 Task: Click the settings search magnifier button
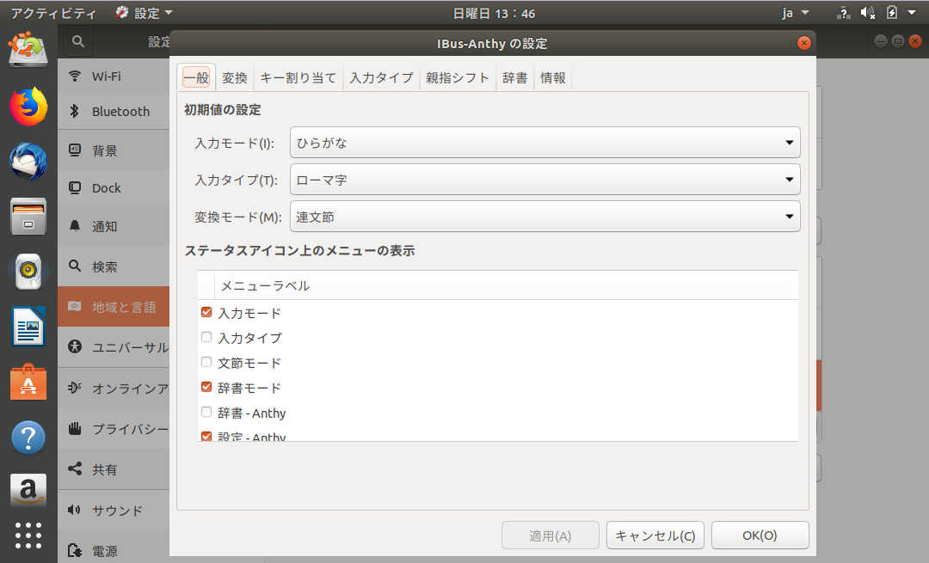click(78, 41)
